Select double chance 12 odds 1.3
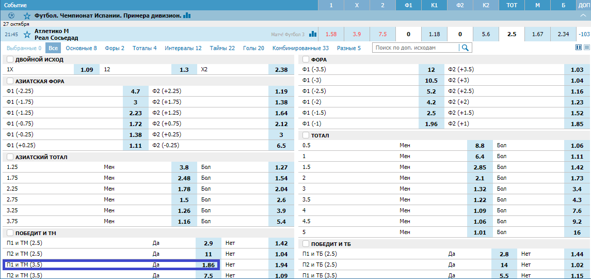The width and height of the screenshot is (591, 279). (184, 70)
